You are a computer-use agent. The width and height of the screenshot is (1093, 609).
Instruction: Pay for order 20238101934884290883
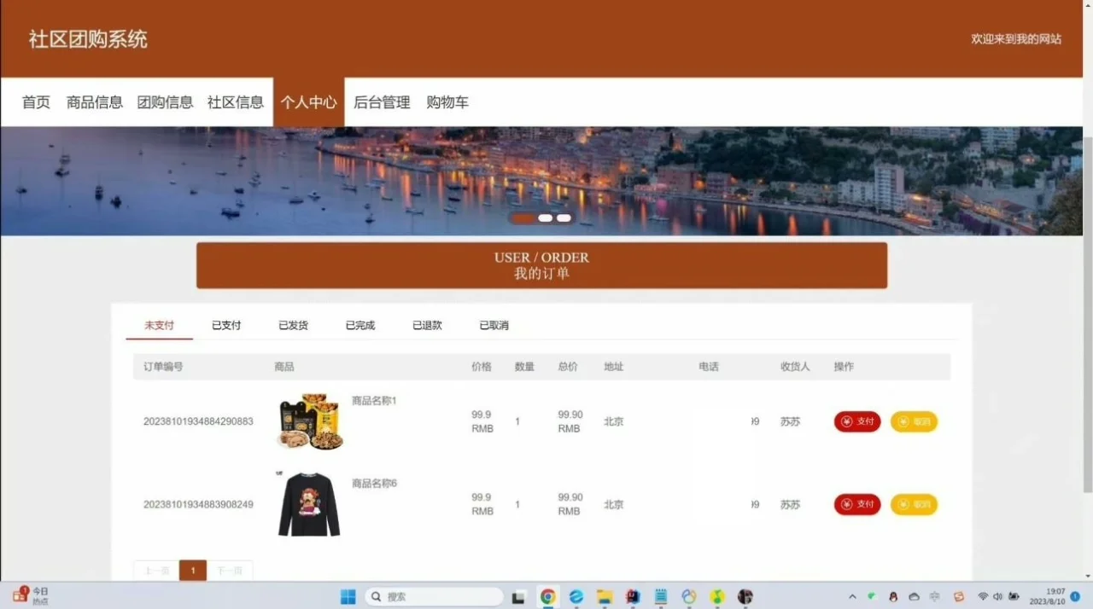[x=856, y=421]
